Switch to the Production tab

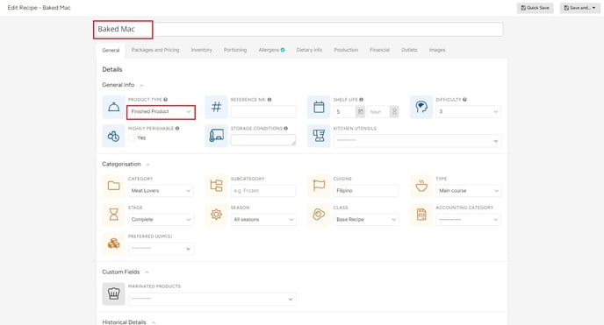click(346, 50)
